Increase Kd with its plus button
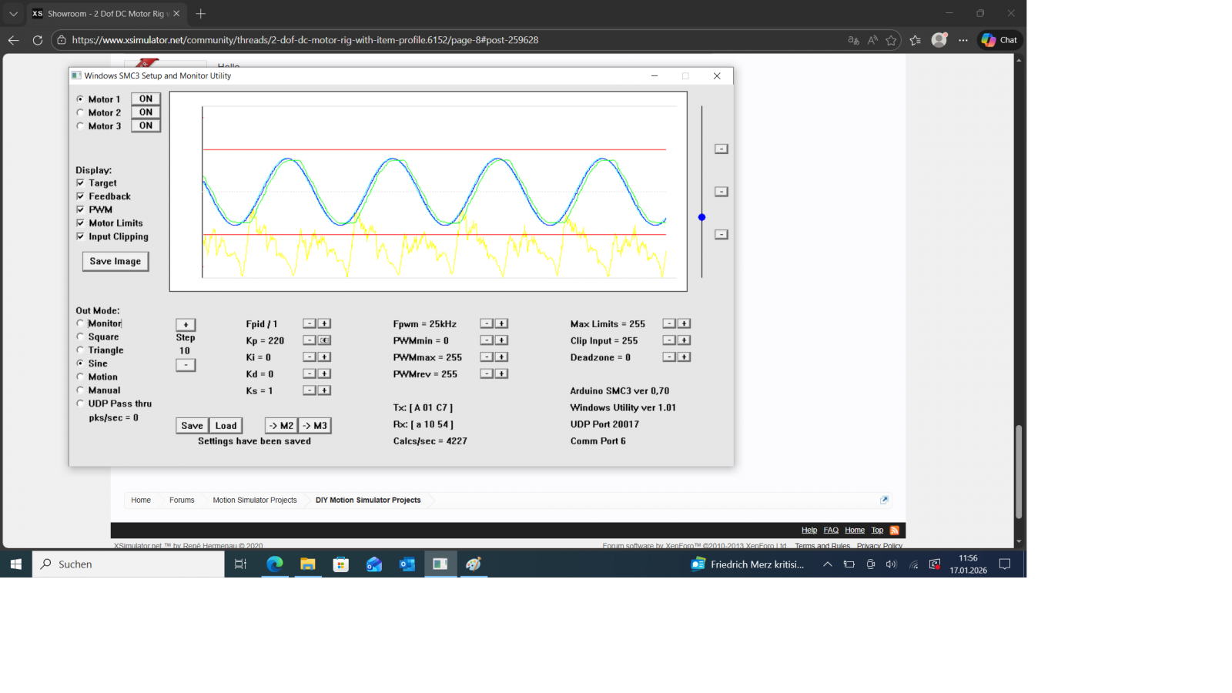1232x693 pixels. (325, 373)
